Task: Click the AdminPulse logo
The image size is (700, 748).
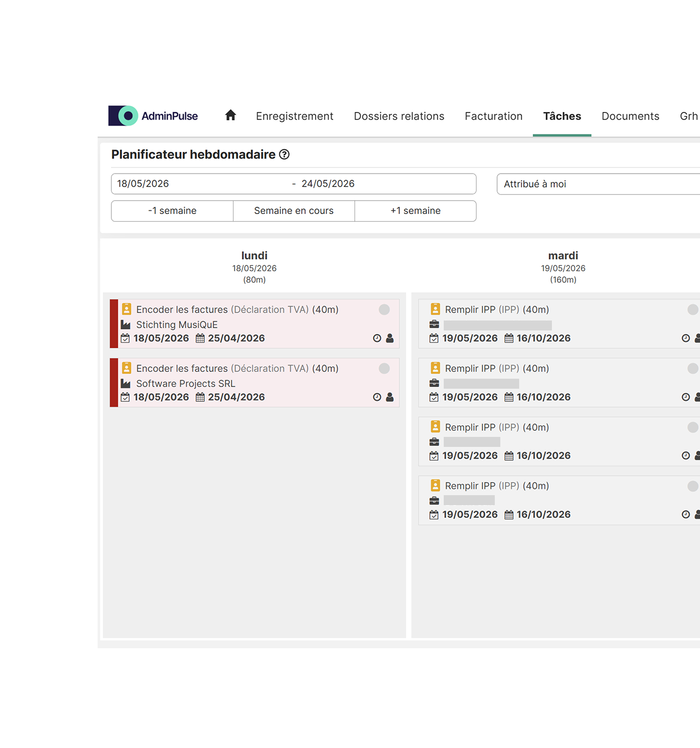Action: (x=153, y=116)
